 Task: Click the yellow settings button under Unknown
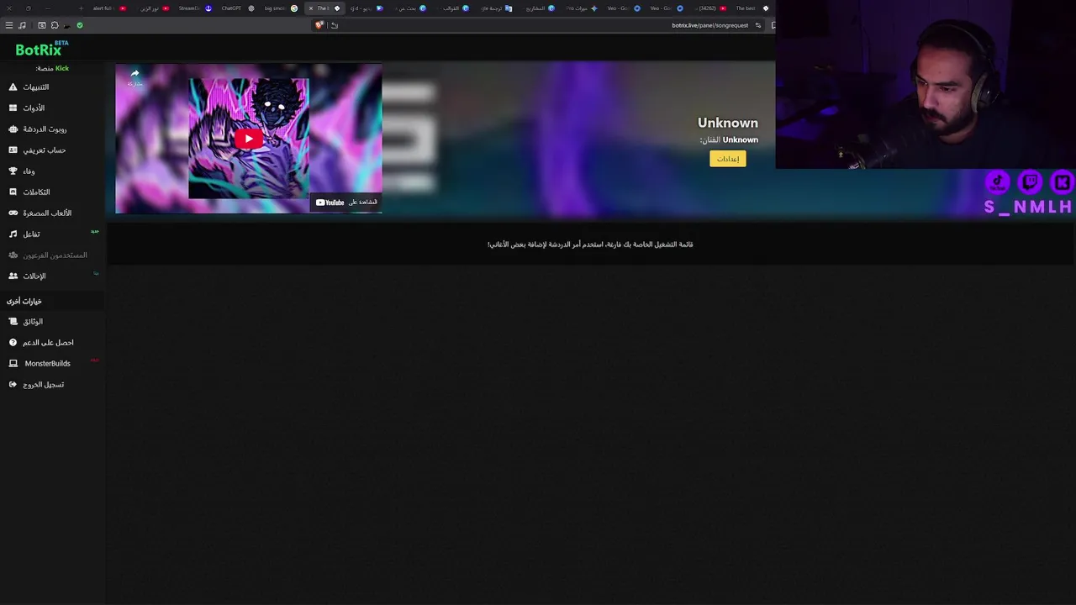pos(727,159)
